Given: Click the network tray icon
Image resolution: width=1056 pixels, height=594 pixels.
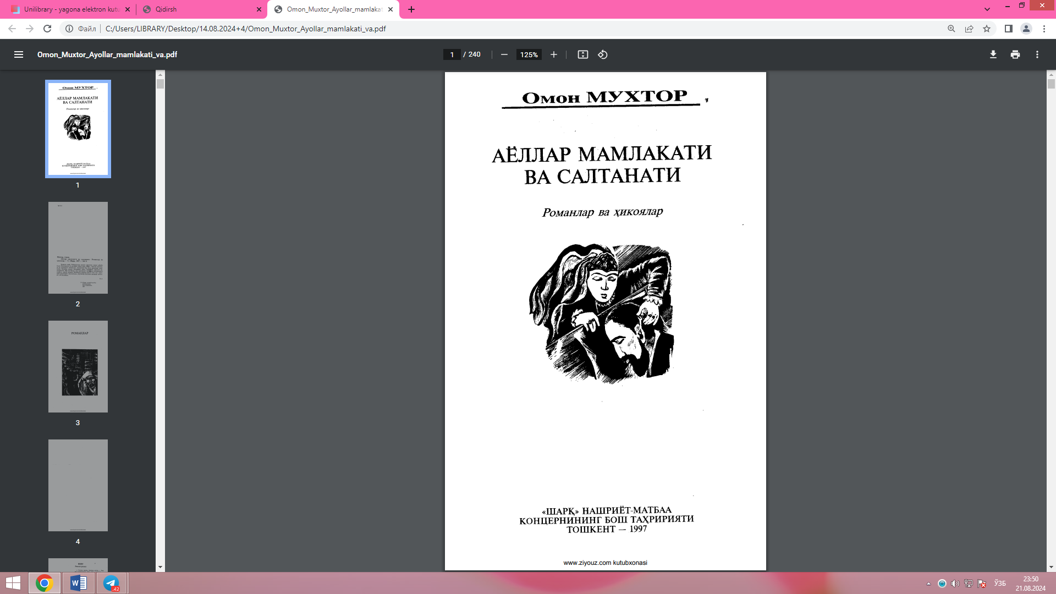Looking at the screenshot, I should [x=969, y=584].
